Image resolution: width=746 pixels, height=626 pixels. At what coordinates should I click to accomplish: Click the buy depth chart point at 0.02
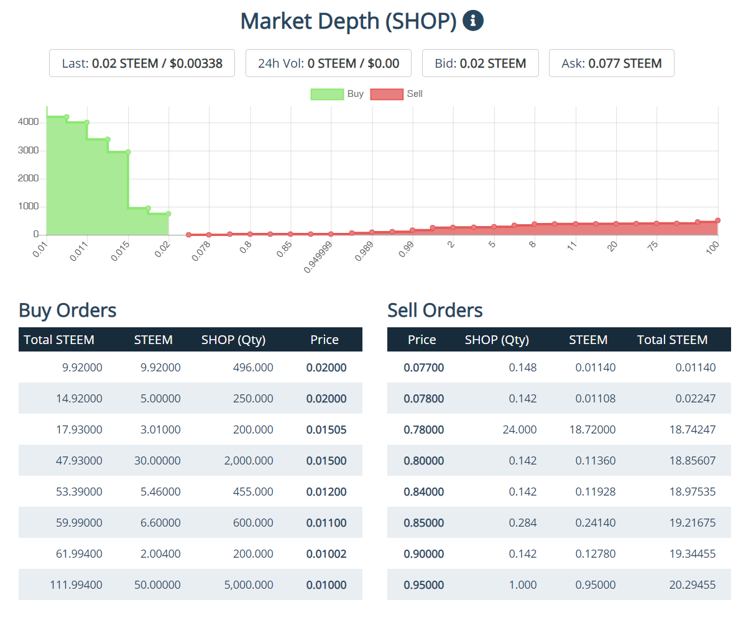coord(168,214)
